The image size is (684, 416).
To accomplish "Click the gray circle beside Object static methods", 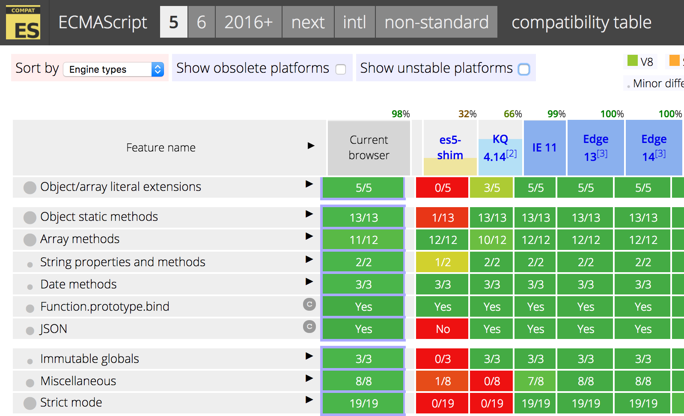I will (x=30, y=217).
